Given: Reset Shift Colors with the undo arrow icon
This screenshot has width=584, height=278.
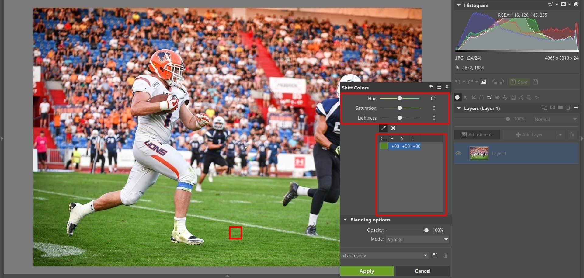Looking at the screenshot, I should [x=431, y=87].
